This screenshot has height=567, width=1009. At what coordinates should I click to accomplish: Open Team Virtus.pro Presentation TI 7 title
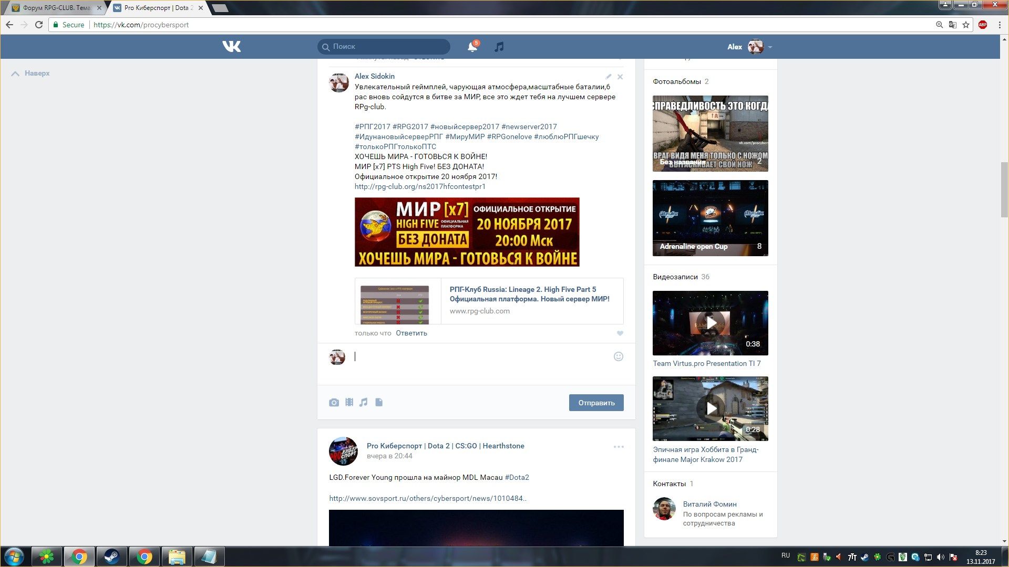[x=706, y=363]
